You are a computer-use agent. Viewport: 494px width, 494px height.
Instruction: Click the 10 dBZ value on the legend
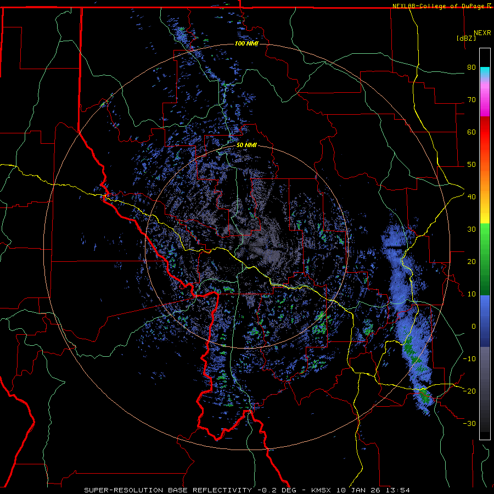[x=471, y=294]
